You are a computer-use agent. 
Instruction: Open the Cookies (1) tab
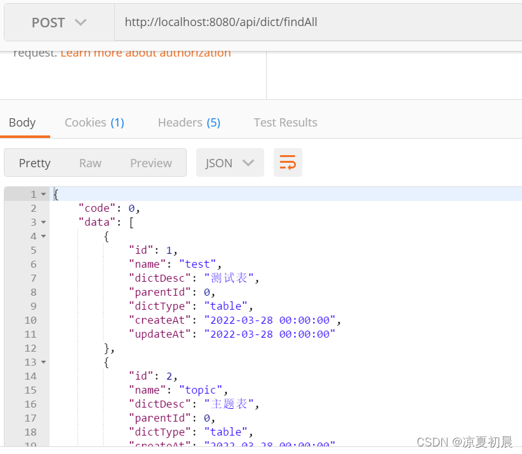[94, 122]
